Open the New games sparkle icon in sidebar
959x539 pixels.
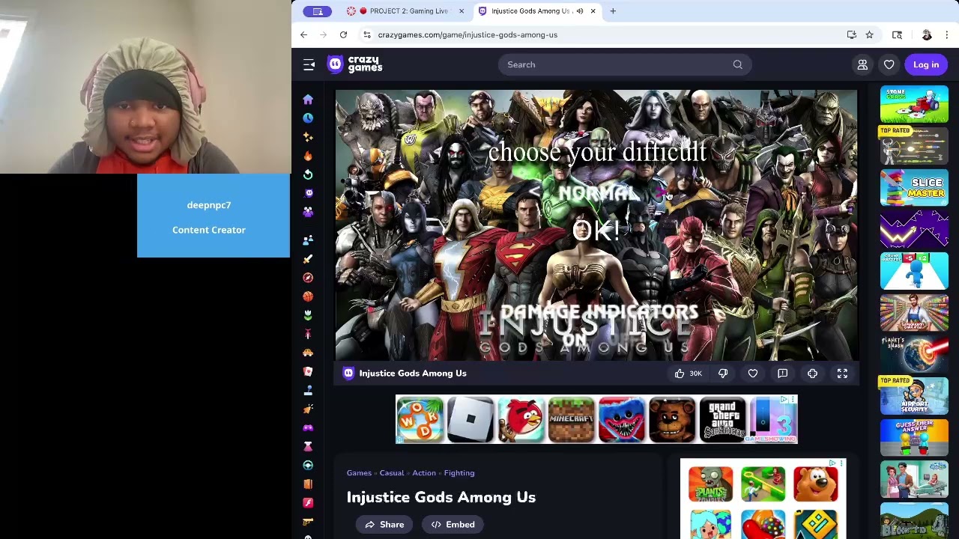click(x=308, y=136)
